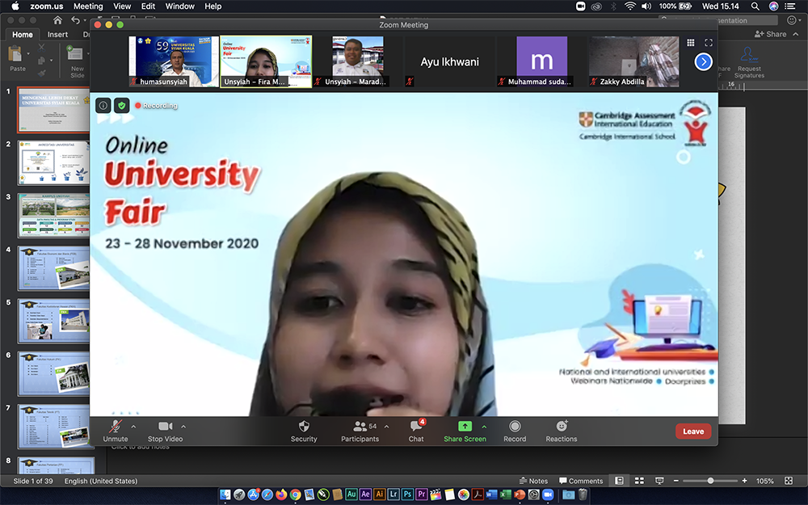The image size is (808, 505).
Task: Expand the Share Screen options arrow
Action: pos(484,426)
